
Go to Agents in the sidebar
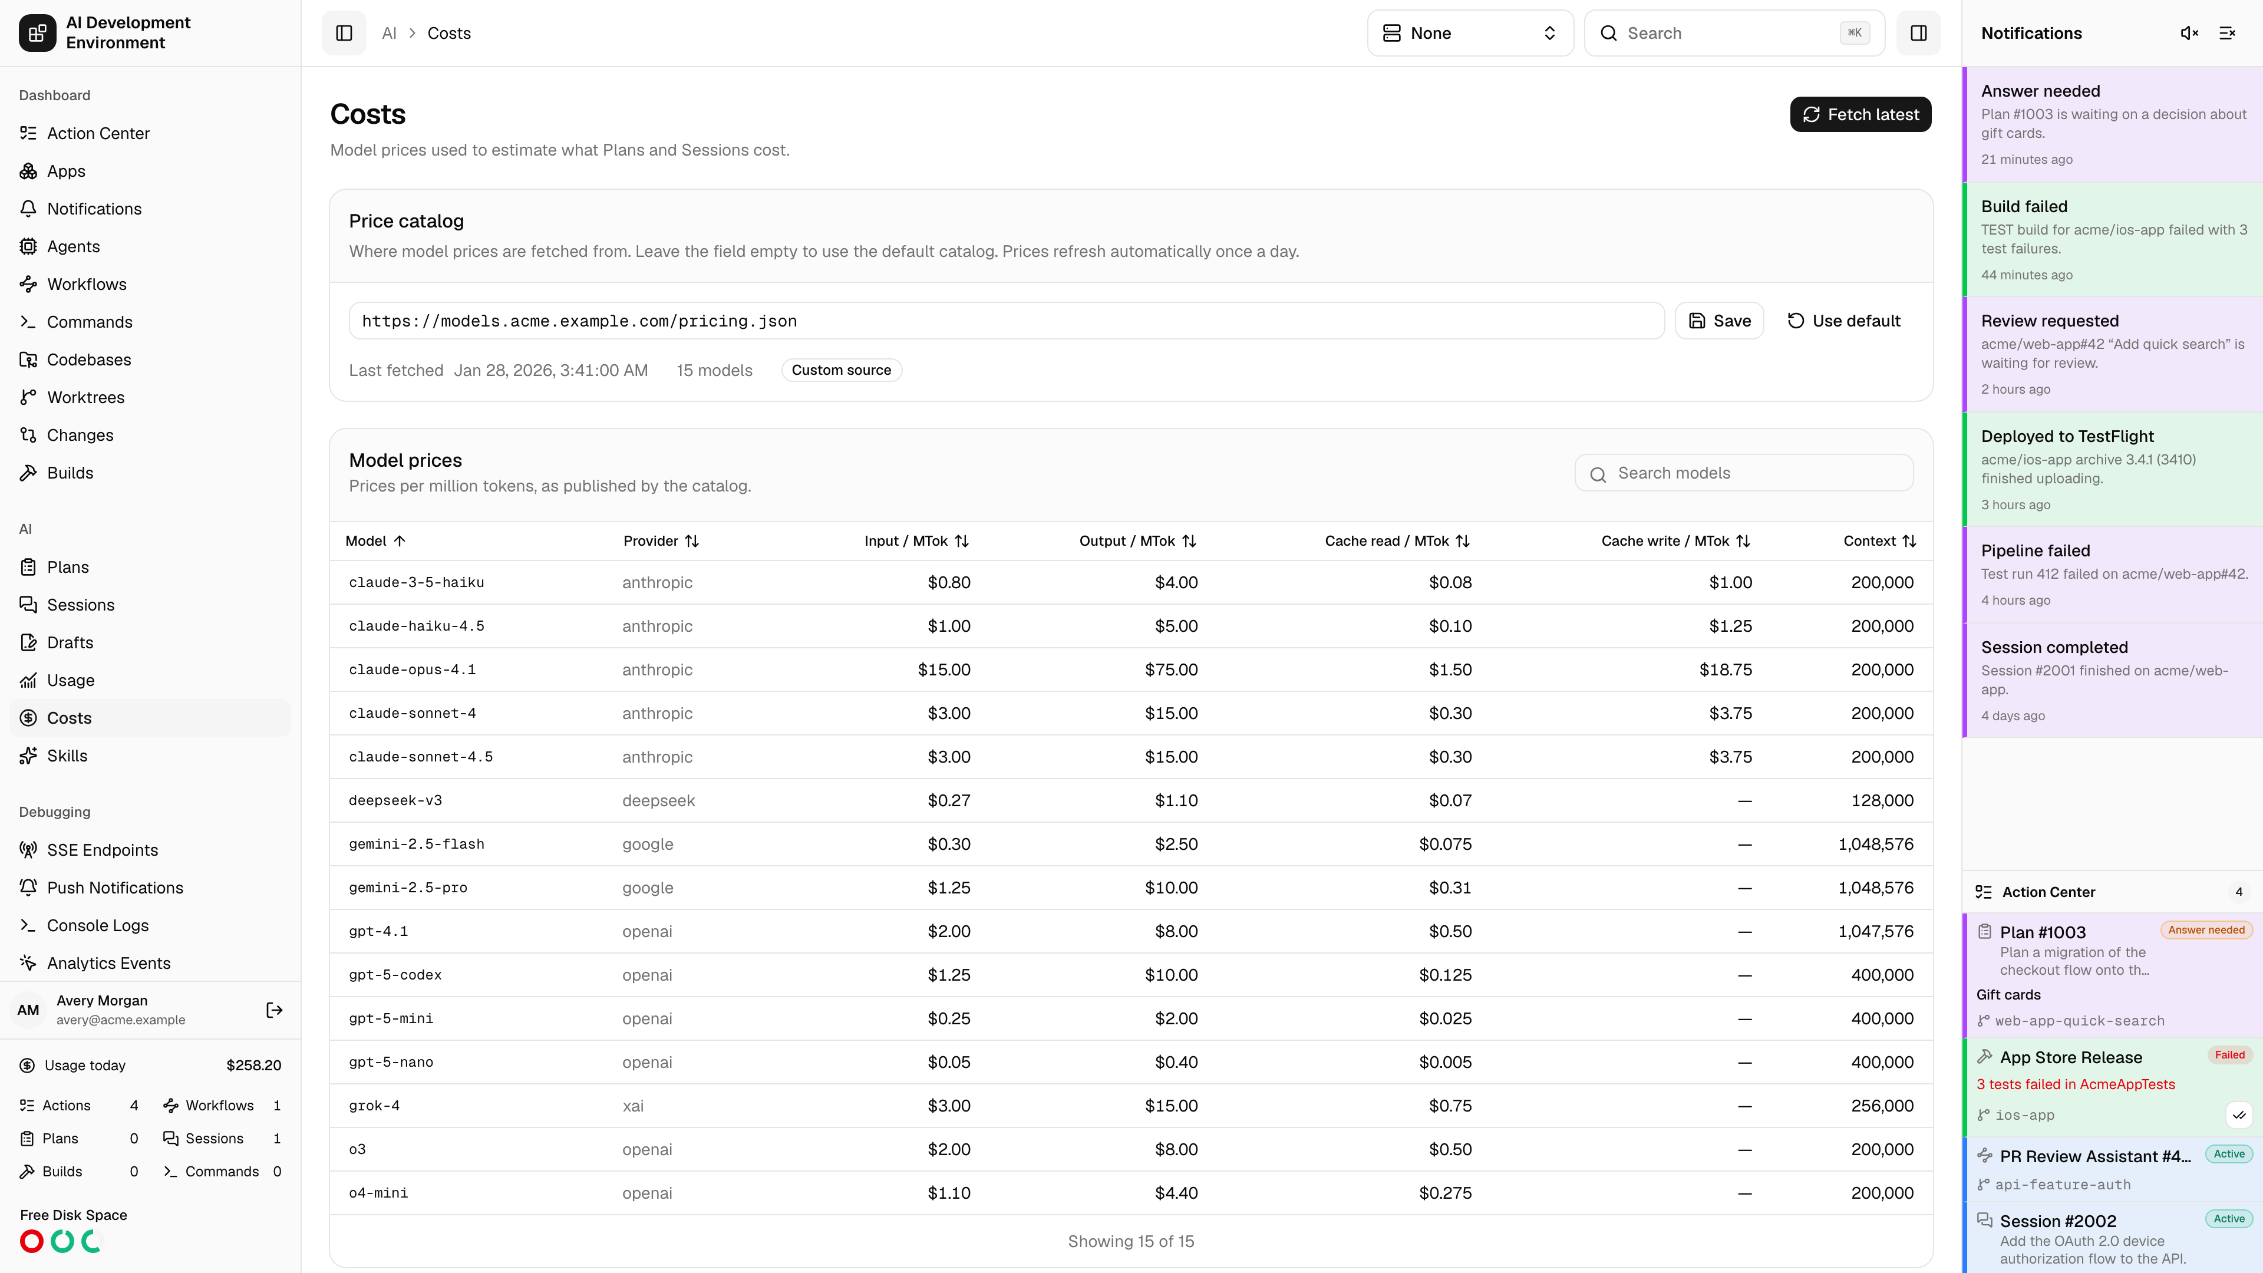(x=150, y=247)
